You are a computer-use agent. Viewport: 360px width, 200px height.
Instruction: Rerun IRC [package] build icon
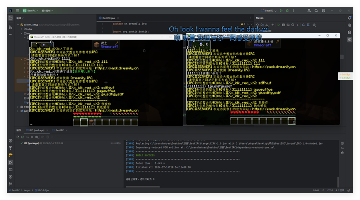tap(17, 137)
